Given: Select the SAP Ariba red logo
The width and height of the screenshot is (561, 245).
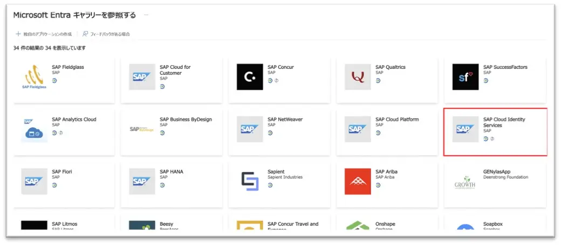Looking at the screenshot, I should pyautogui.click(x=358, y=181).
